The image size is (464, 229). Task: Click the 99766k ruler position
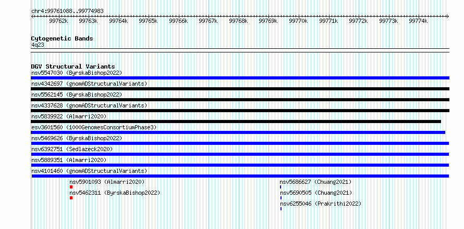tap(178, 21)
